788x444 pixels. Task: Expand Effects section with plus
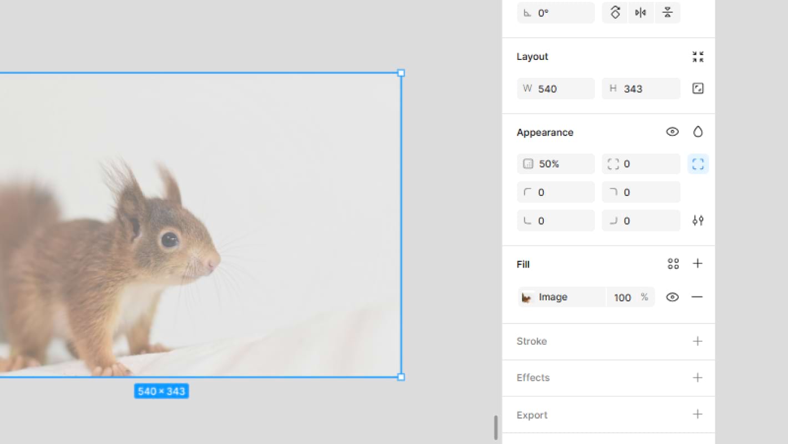(x=698, y=378)
